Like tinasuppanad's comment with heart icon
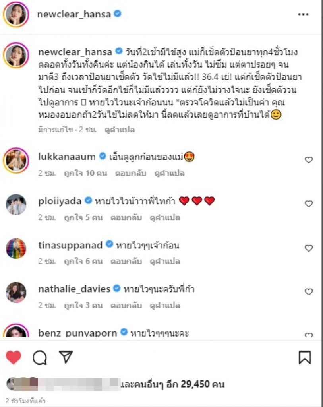323x407 pixels. (x=308, y=248)
